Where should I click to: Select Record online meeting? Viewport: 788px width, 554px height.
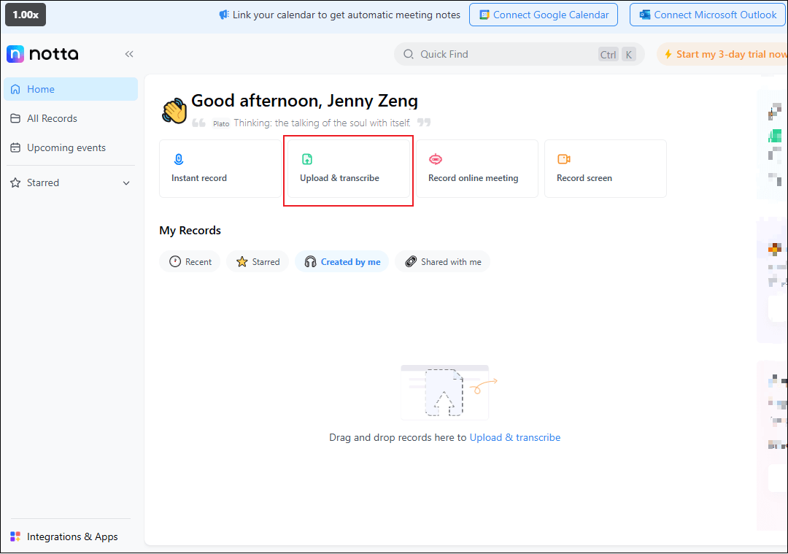(477, 169)
